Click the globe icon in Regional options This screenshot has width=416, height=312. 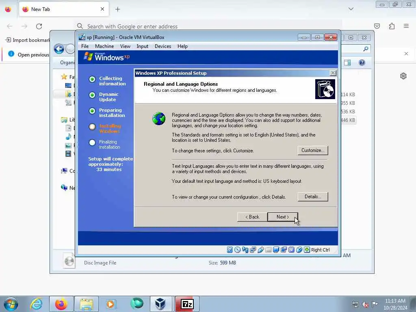[159, 119]
